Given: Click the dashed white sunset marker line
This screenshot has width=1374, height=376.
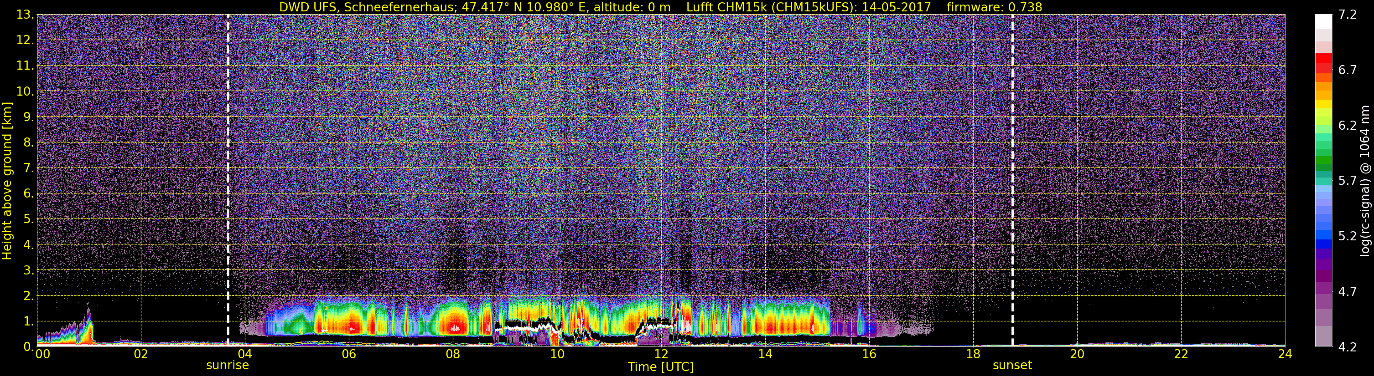Looking at the screenshot, I should tap(1012, 181).
